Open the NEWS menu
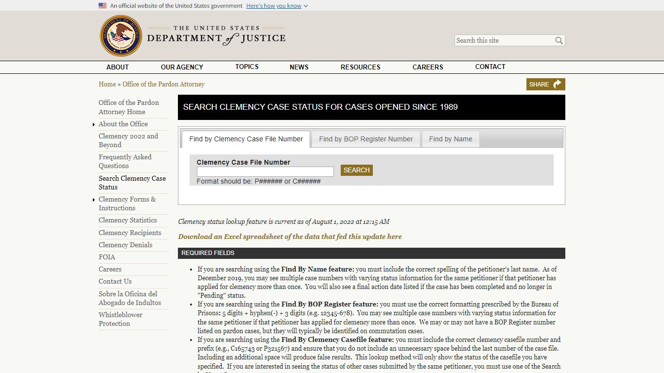Image resolution: width=664 pixels, height=373 pixels. [299, 67]
